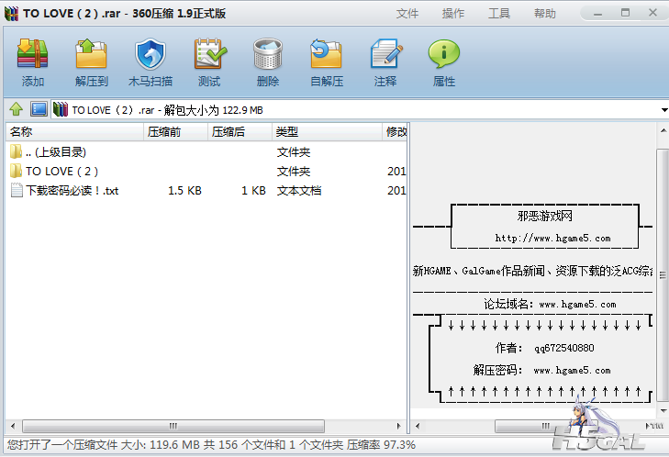This screenshot has width=669, height=457.
Task: Click comment pane vertical scrollbar thumb
Action: pyautogui.click(x=663, y=275)
